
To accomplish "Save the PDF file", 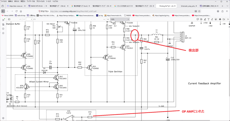I will [x=224, y=19].
